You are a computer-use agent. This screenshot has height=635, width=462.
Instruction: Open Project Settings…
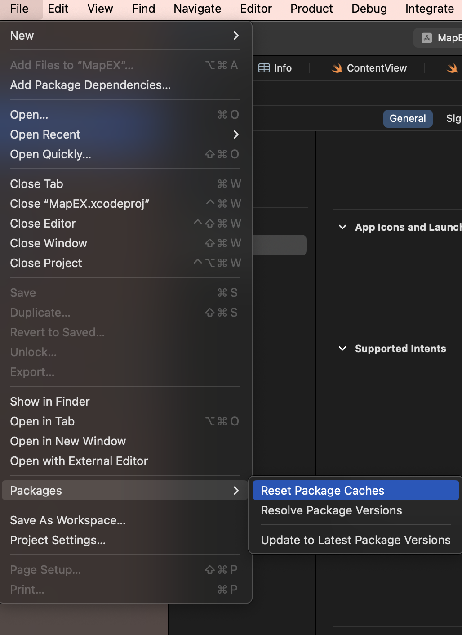(125, 540)
